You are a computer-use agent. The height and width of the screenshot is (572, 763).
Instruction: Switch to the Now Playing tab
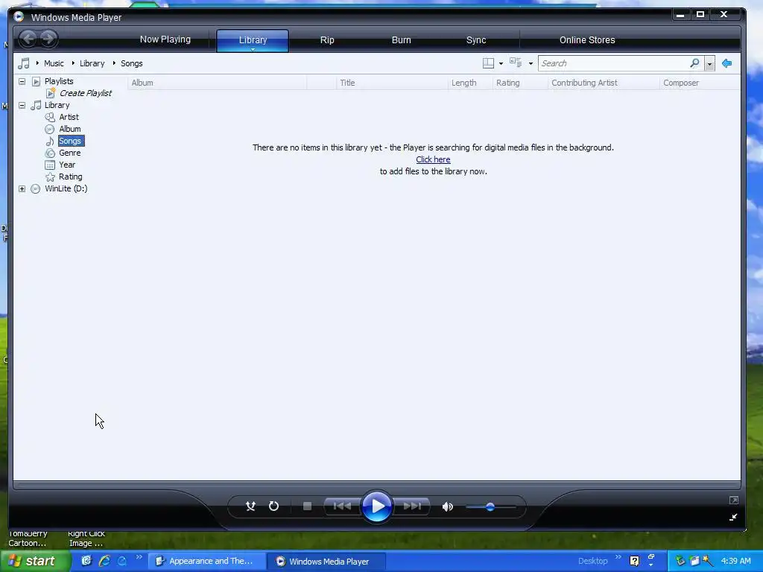pyautogui.click(x=165, y=39)
